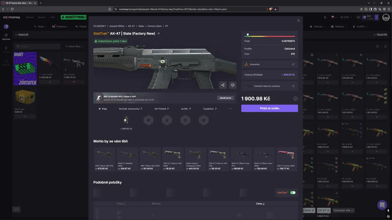Click the browser address bar
392x220 pixels.
[190, 9]
